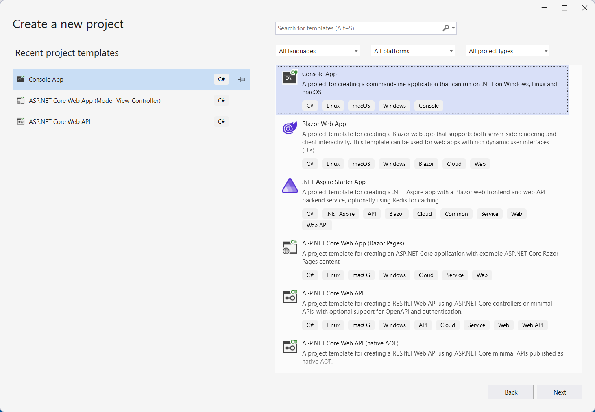This screenshot has height=412, width=595.
Task: Expand the search options arrow
Action: pos(453,28)
